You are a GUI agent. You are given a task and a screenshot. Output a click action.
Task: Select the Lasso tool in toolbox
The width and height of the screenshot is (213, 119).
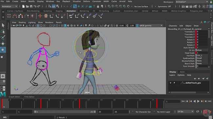(x=3, y=32)
